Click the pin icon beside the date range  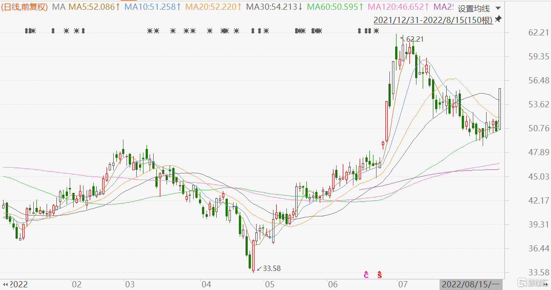(x=498, y=19)
